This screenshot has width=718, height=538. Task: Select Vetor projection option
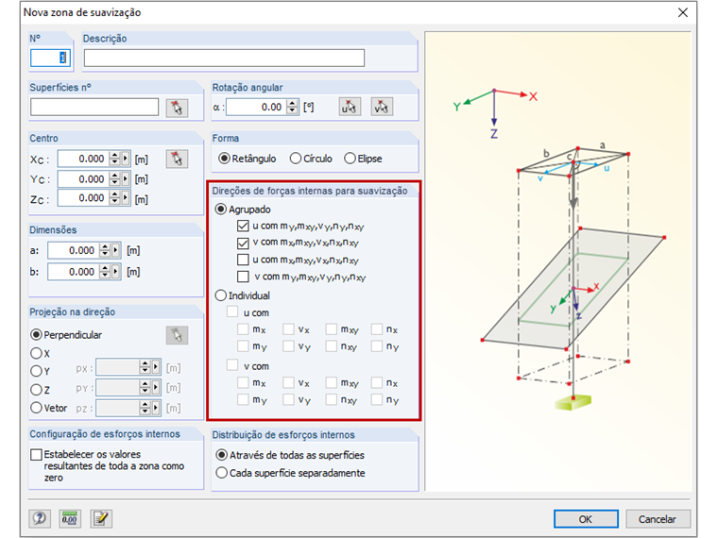(48, 408)
